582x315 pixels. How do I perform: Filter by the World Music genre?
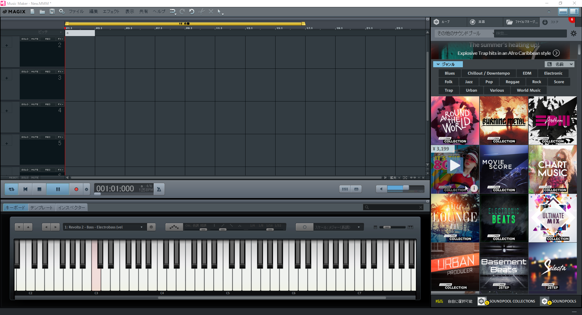[x=529, y=90]
